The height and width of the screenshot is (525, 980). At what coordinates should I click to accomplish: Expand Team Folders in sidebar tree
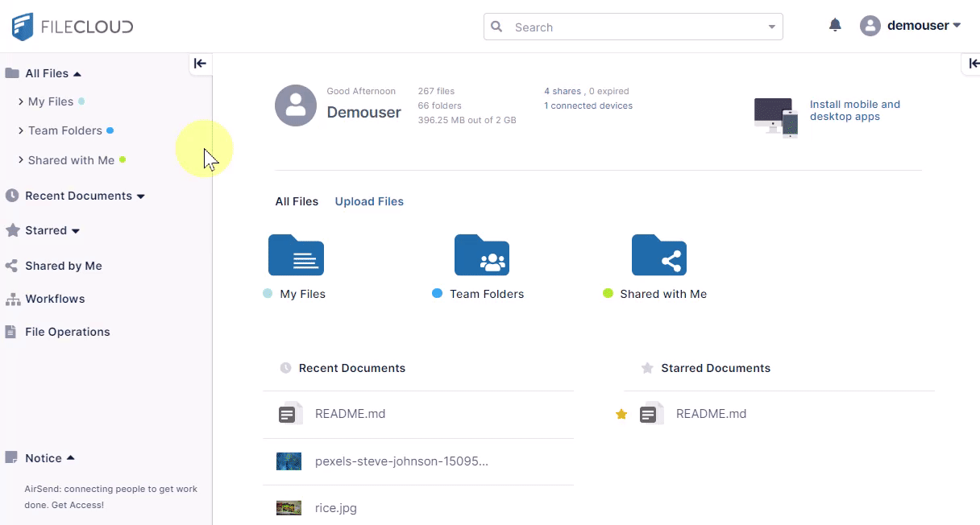[x=21, y=130]
